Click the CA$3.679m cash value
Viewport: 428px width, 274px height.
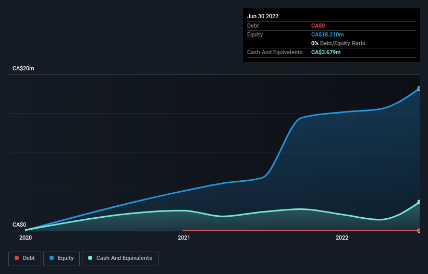(326, 52)
